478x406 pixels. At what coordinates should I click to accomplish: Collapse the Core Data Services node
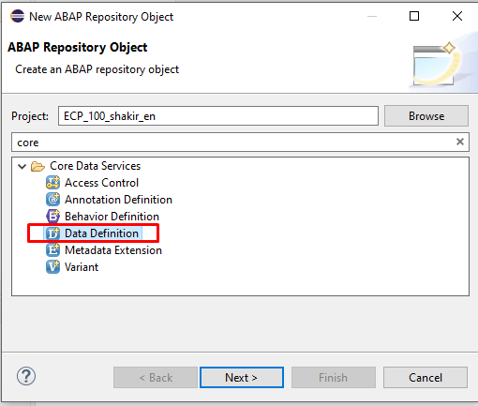[x=22, y=166]
